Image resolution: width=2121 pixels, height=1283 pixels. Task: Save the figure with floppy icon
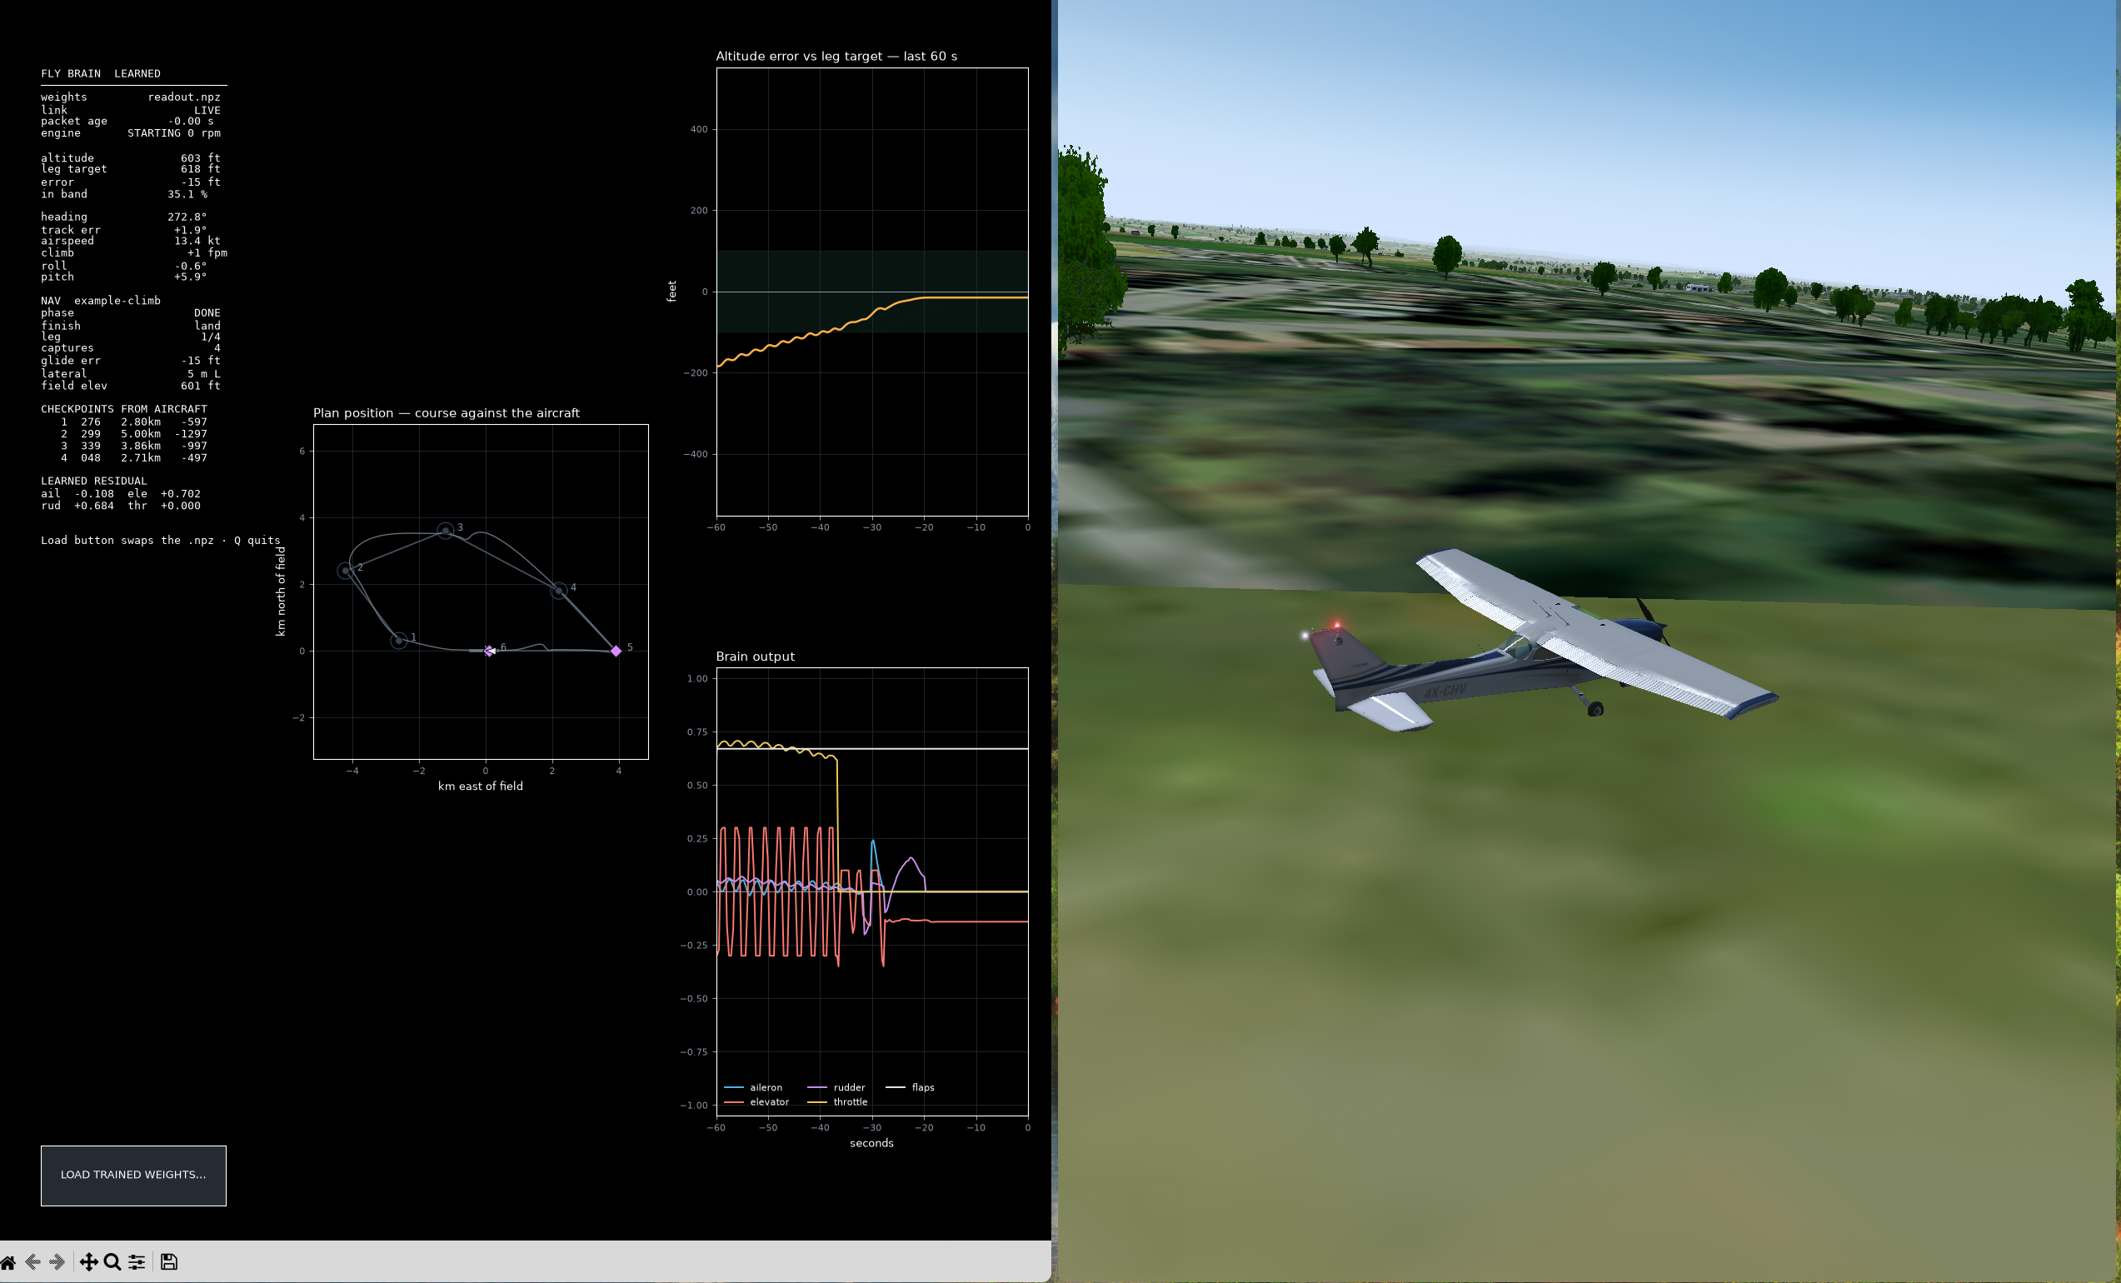(x=169, y=1262)
